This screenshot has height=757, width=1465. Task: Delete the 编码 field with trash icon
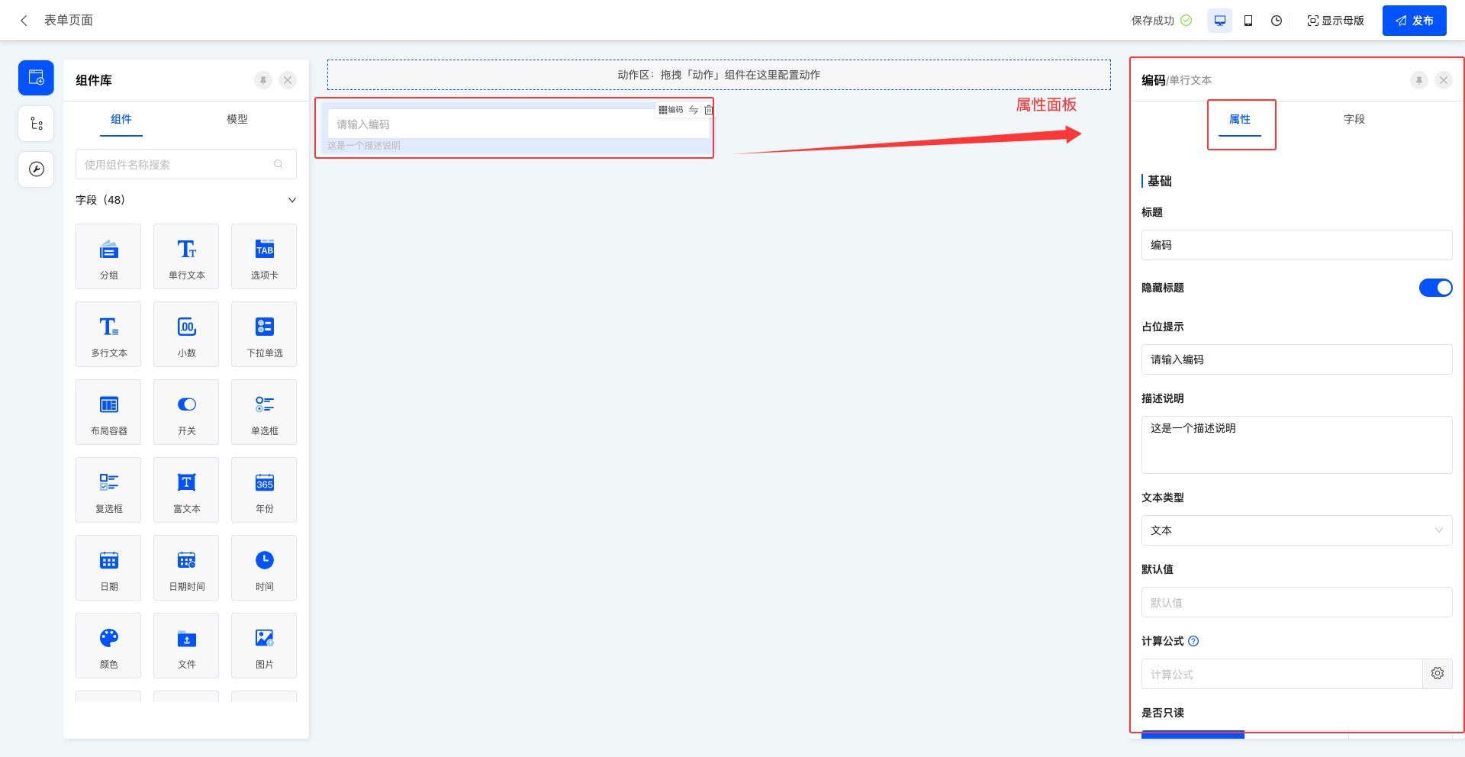tap(709, 110)
